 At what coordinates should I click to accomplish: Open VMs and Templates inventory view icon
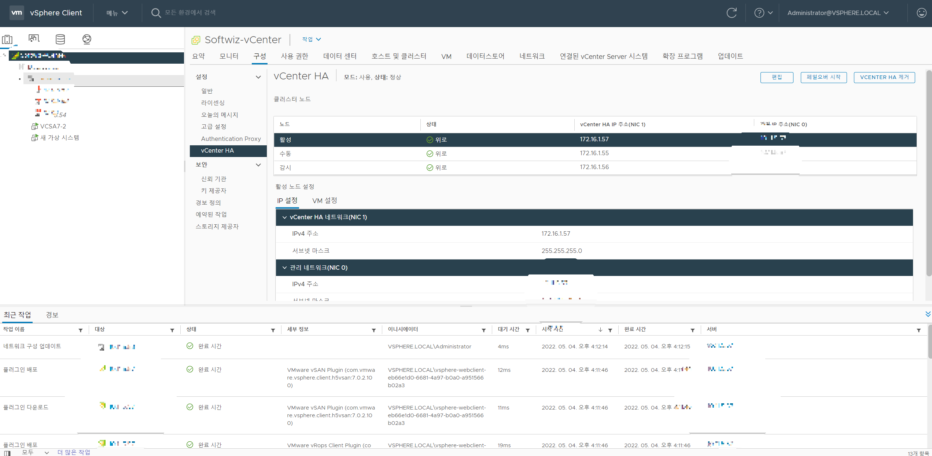point(34,39)
